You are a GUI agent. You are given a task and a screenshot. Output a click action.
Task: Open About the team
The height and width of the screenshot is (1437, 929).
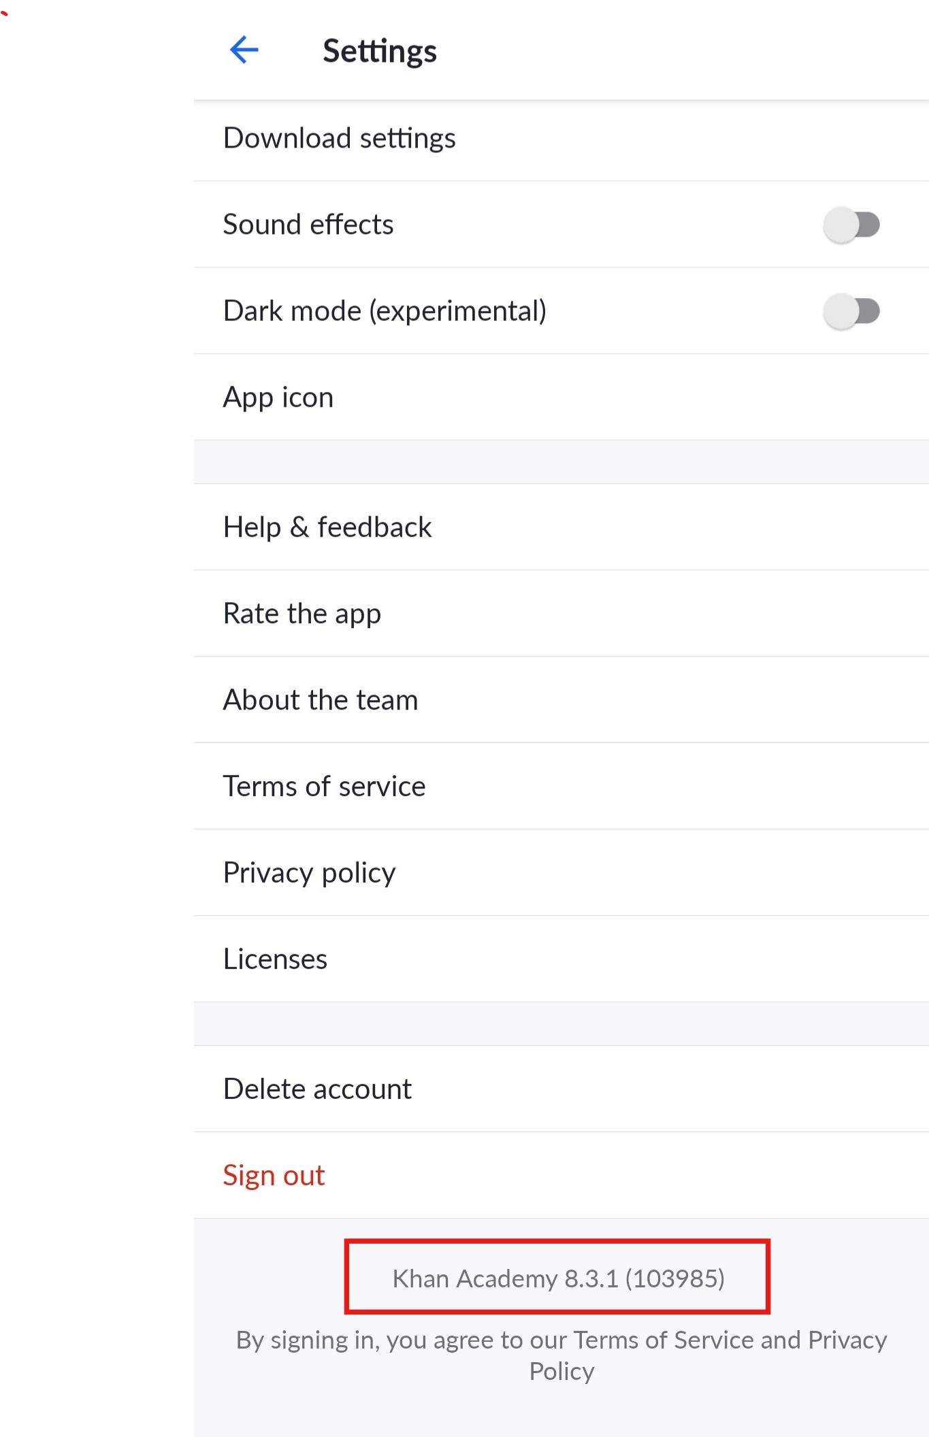click(x=561, y=700)
